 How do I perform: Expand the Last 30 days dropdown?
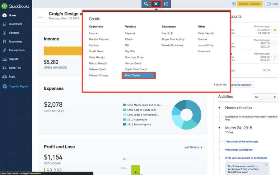click(193, 147)
